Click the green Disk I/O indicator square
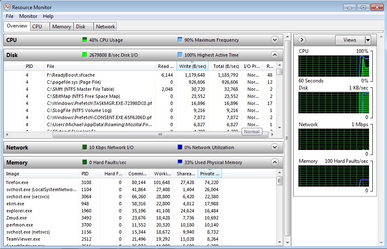The width and height of the screenshot is (387, 249). pyautogui.click(x=85, y=55)
